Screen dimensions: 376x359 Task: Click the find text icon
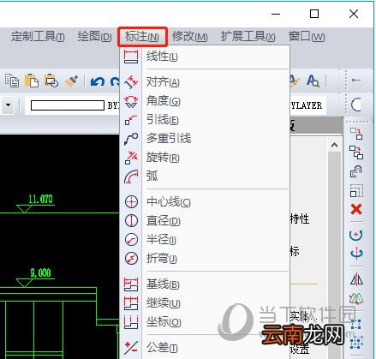(313, 81)
